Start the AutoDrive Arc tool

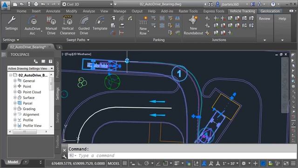tap(32, 26)
